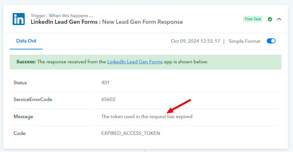Click the Status field label
The image size is (293, 152).
[20, 83]
